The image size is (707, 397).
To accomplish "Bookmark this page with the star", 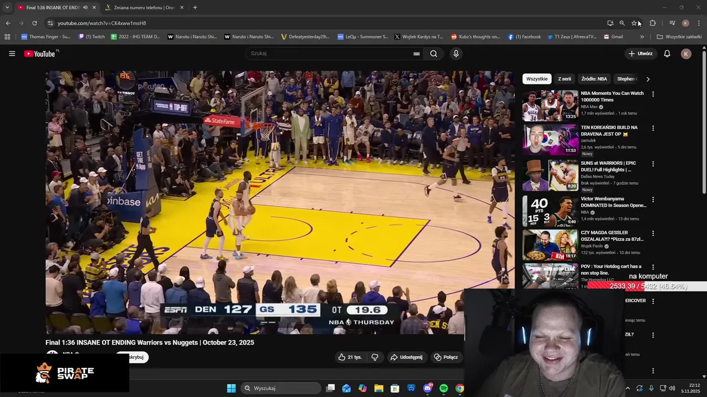I will (634, 23).
